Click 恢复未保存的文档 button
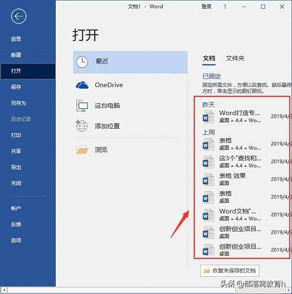Viewport: 292px width, 294px height. pos(230,270)
